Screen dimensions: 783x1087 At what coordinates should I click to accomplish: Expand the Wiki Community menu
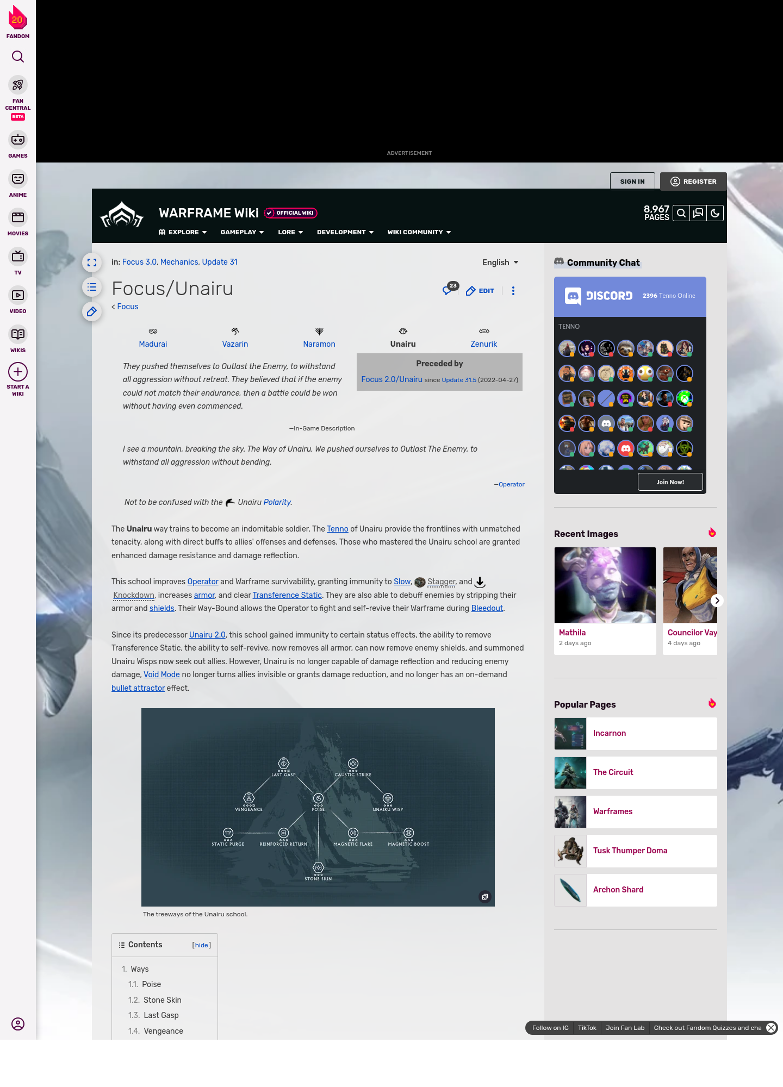tap(419, 232)
